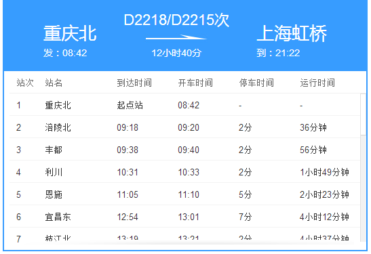
Task: Click the total duration 12小时40分
Action: pos(176,53)
